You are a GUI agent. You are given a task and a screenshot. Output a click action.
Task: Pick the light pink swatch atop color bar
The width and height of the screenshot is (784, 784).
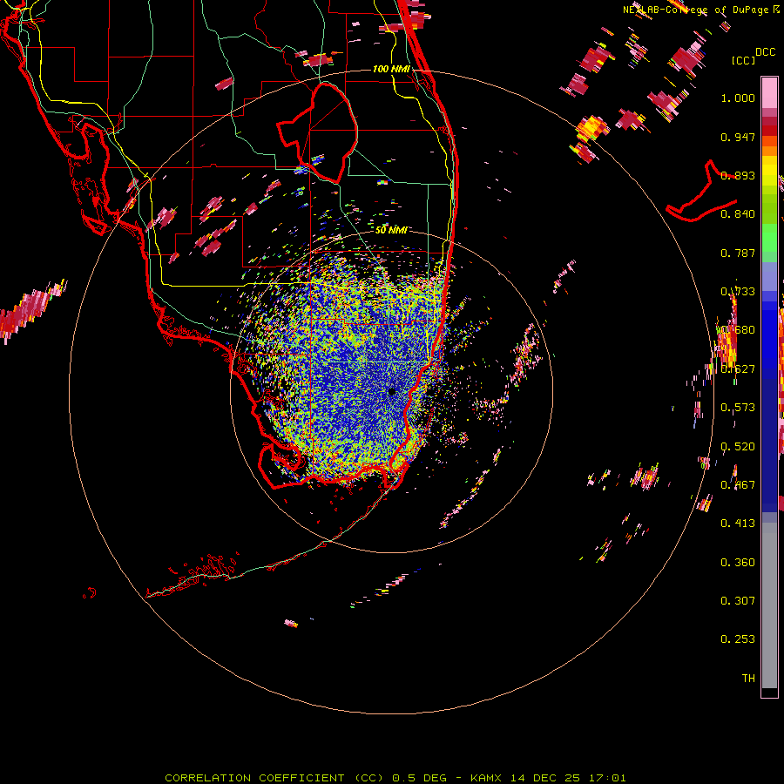click(769, 92)
